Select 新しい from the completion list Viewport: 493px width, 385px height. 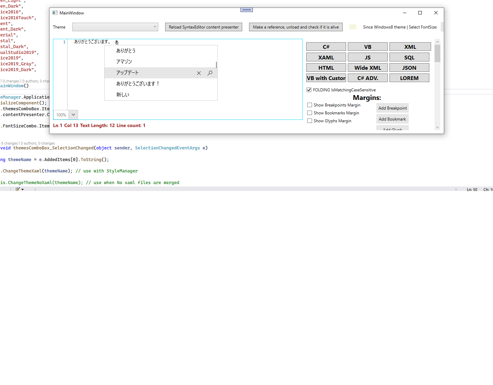point(123,94)
